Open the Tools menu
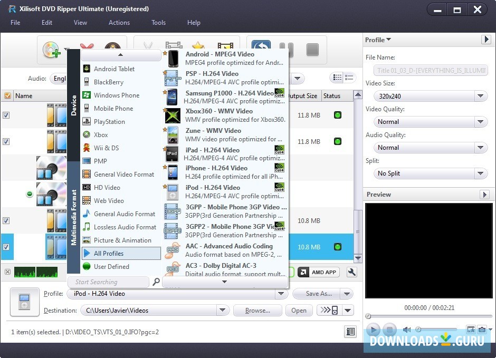Screen dimensions: 496x358 [158, 23]
